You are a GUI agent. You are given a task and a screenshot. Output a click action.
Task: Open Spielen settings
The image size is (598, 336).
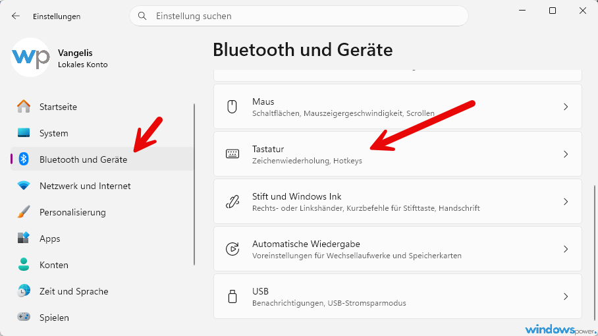coord(102,318)
